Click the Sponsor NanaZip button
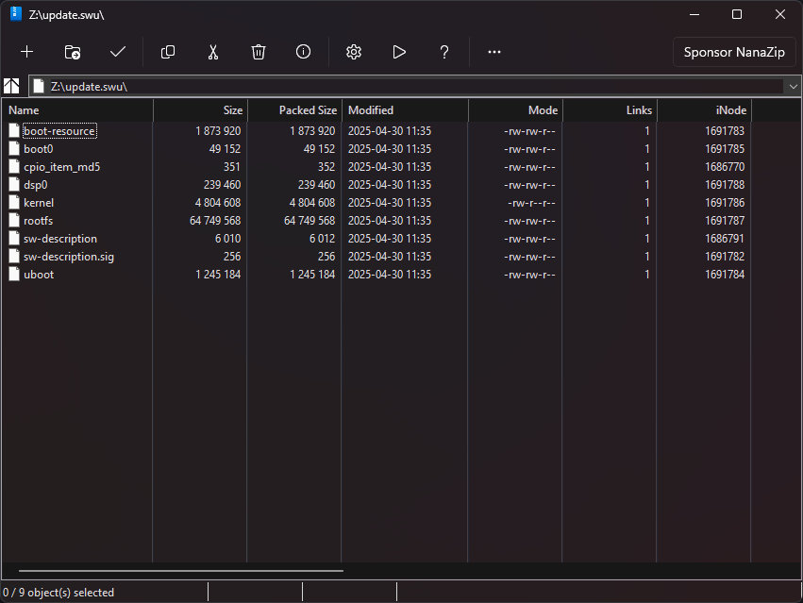The image size is (803, 603). (734, 52)
